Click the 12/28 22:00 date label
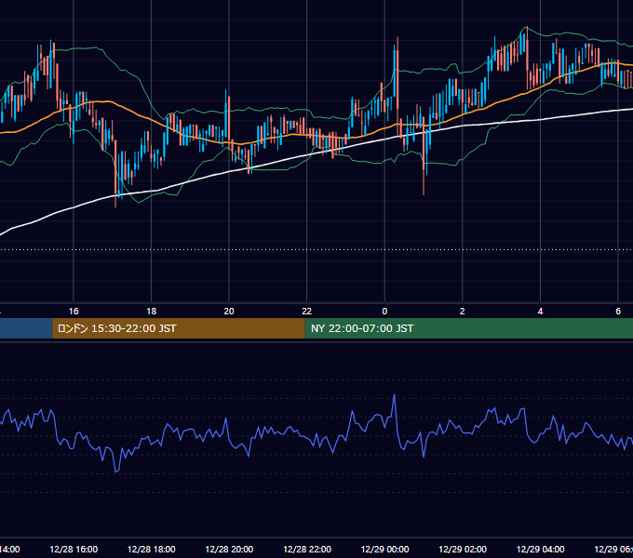633x558 pixels. [x=307, y=549]
